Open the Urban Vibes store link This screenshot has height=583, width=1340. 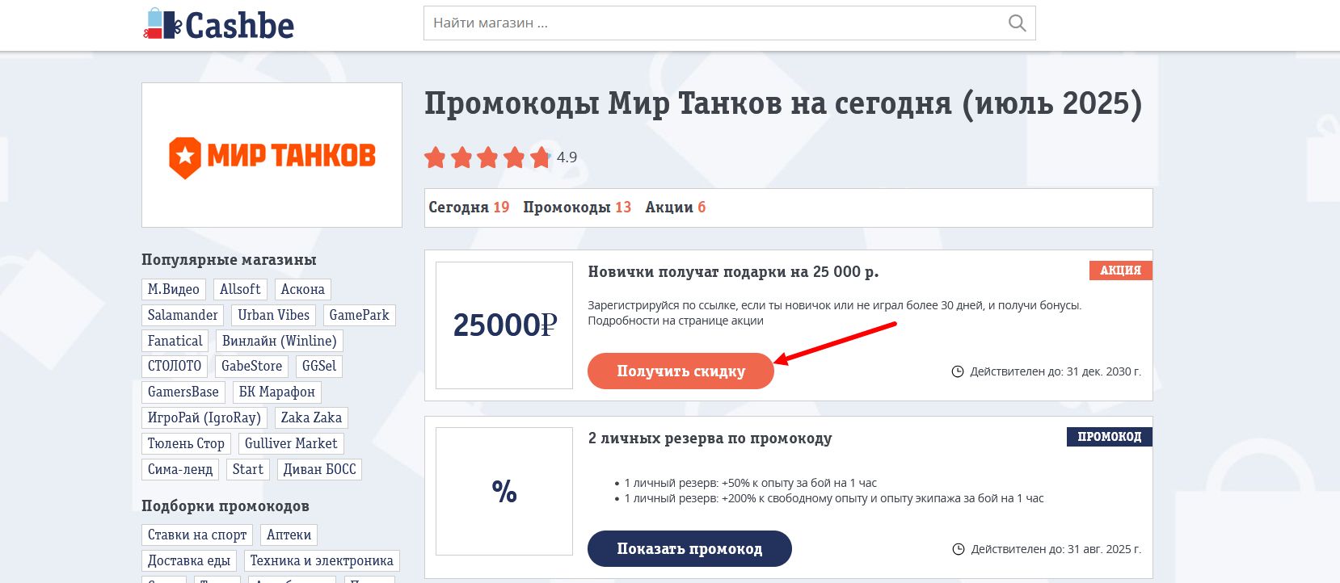pyautogui.click(x=273, y=315)
